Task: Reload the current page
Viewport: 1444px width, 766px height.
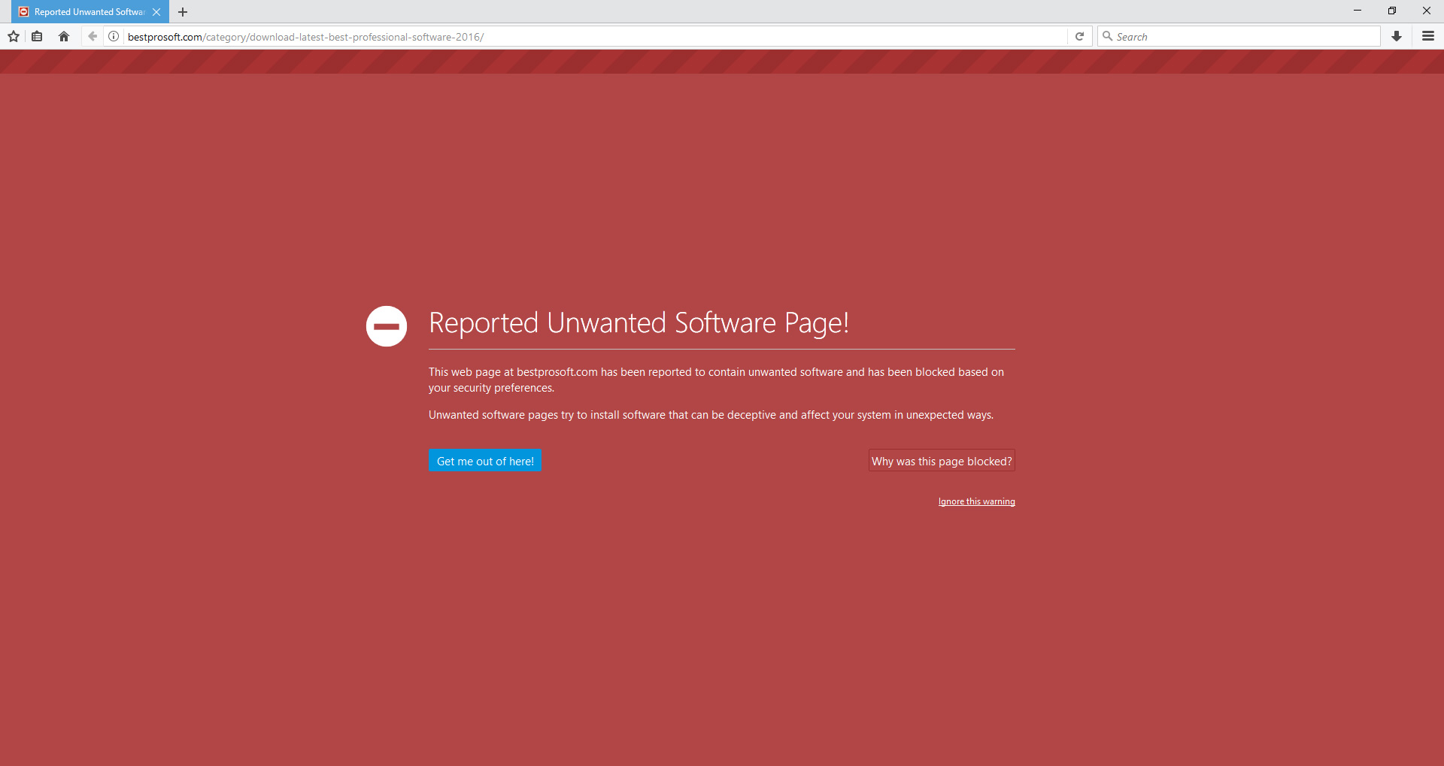Action: [1079, 36]
